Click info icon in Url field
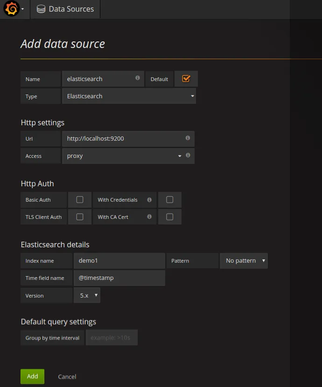 (x=188, y=138)
